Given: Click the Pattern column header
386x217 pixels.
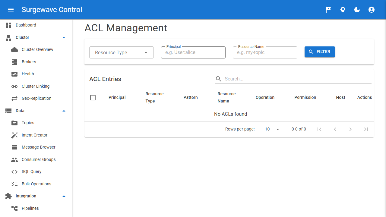Looking at the screenshot, I should tap(191, 97).
